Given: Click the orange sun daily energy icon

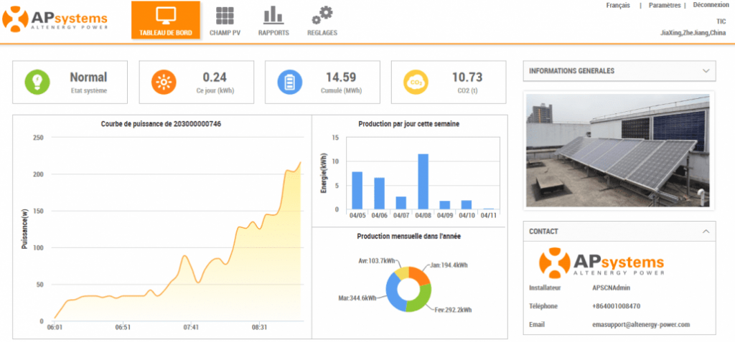Looking at the screenshot, I should [x=163, y=82].
